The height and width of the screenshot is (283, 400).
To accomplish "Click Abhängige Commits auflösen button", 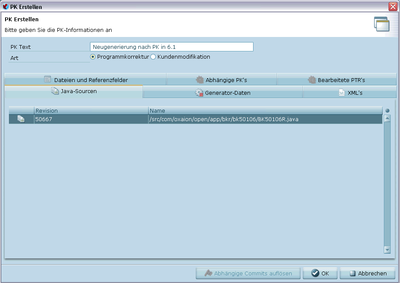I will pyautogui.click(x=248, y=273).
